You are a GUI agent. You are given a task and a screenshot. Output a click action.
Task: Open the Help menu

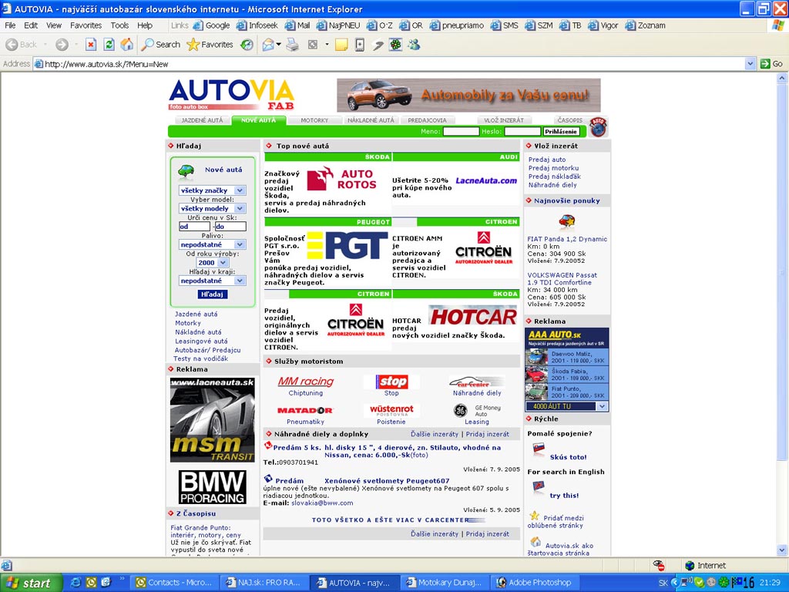[145, 25]
